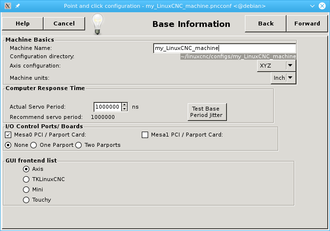Image resolution: width=330 pixels, height=231 pixels.
Task: Choose the Two Parports radio option
Action: coord(79,145)
